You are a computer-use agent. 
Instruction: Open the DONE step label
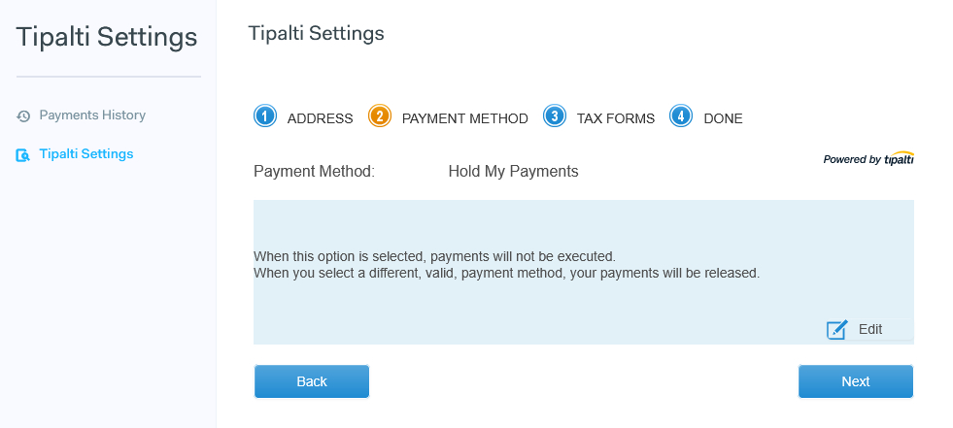[723, 118]
